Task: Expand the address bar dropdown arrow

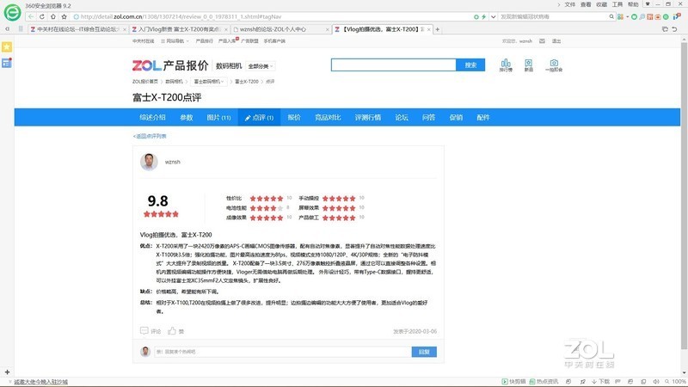Action: click(493, 16)
